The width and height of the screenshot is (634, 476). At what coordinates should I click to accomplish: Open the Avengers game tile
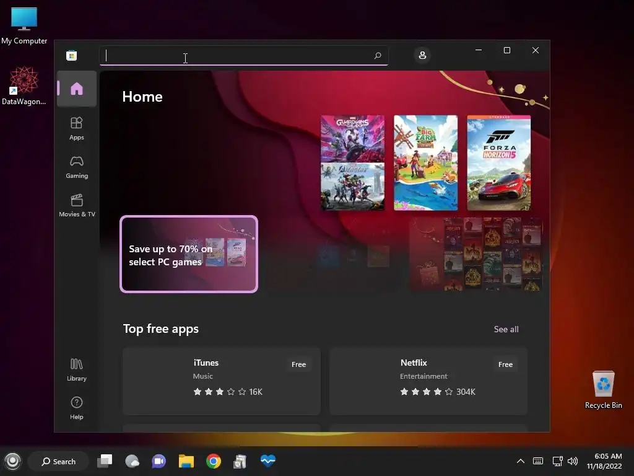[x=352, y=187]
